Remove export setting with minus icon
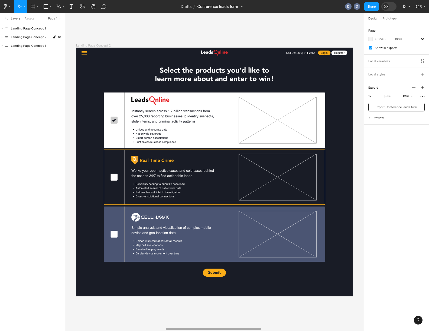429x331 pixels. [x=414, y=88]
